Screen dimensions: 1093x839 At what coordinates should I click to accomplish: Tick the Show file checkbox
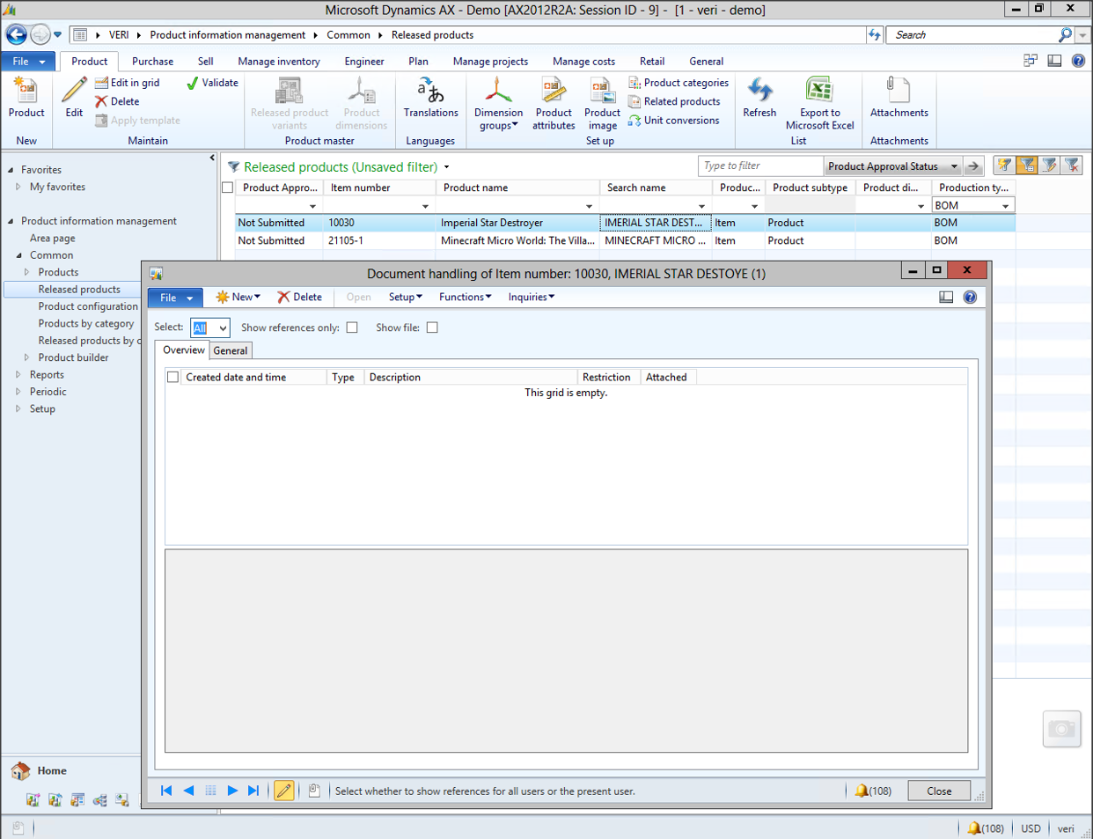pyautogui.click(x=432, y=328)
